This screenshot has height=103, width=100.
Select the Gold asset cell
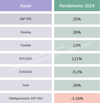[x=26, y=85]
